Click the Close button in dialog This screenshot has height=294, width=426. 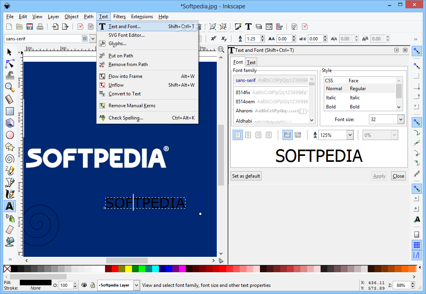[x=398, y=176]
